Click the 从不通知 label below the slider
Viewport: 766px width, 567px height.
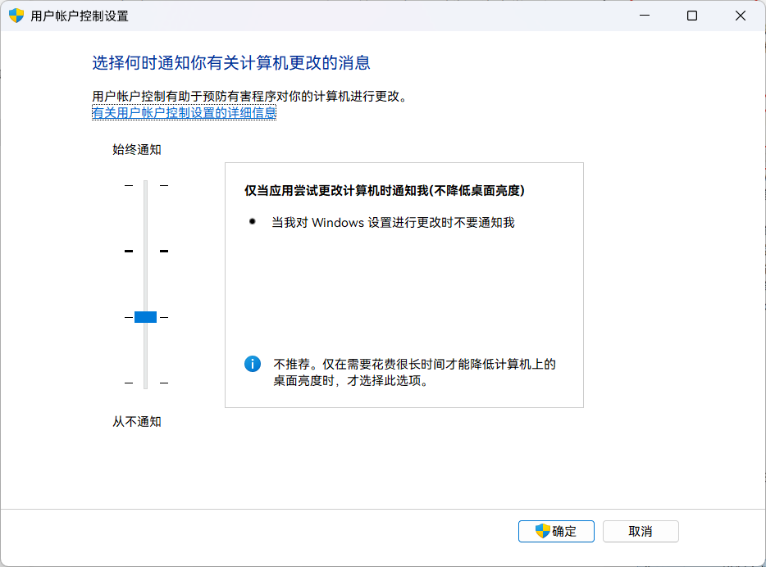[137, 422]
